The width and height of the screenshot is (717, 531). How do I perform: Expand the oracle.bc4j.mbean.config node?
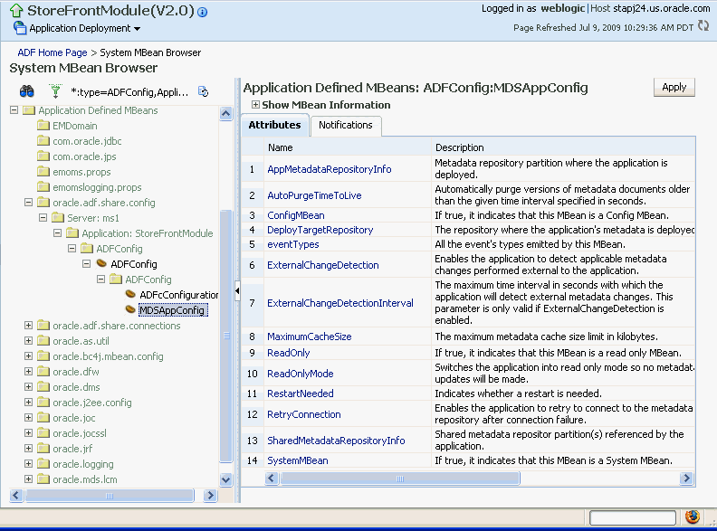pos(28,356)
